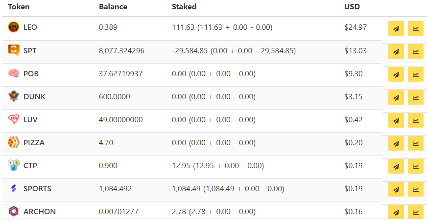The height and width of the screenshot is (222, 427).
Task: Open the SPT market chart icon
Action: [416, 51]
